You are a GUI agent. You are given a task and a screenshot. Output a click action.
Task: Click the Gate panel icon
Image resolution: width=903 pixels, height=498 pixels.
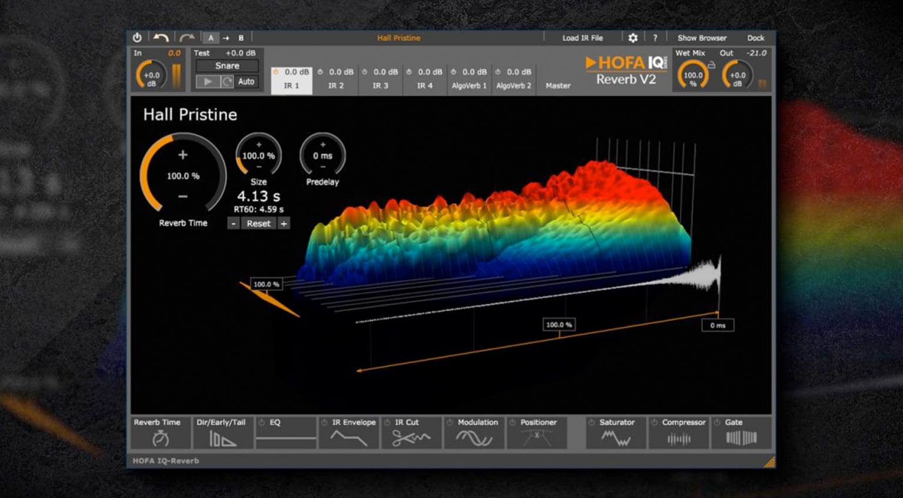click(741, 438)
